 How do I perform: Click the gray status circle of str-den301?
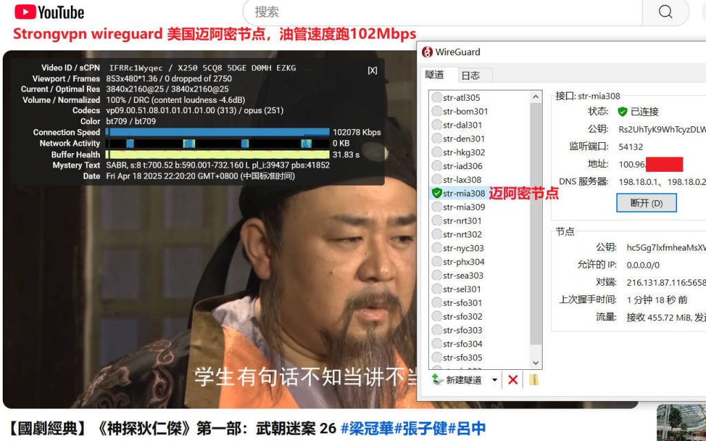tap(436, 139)
